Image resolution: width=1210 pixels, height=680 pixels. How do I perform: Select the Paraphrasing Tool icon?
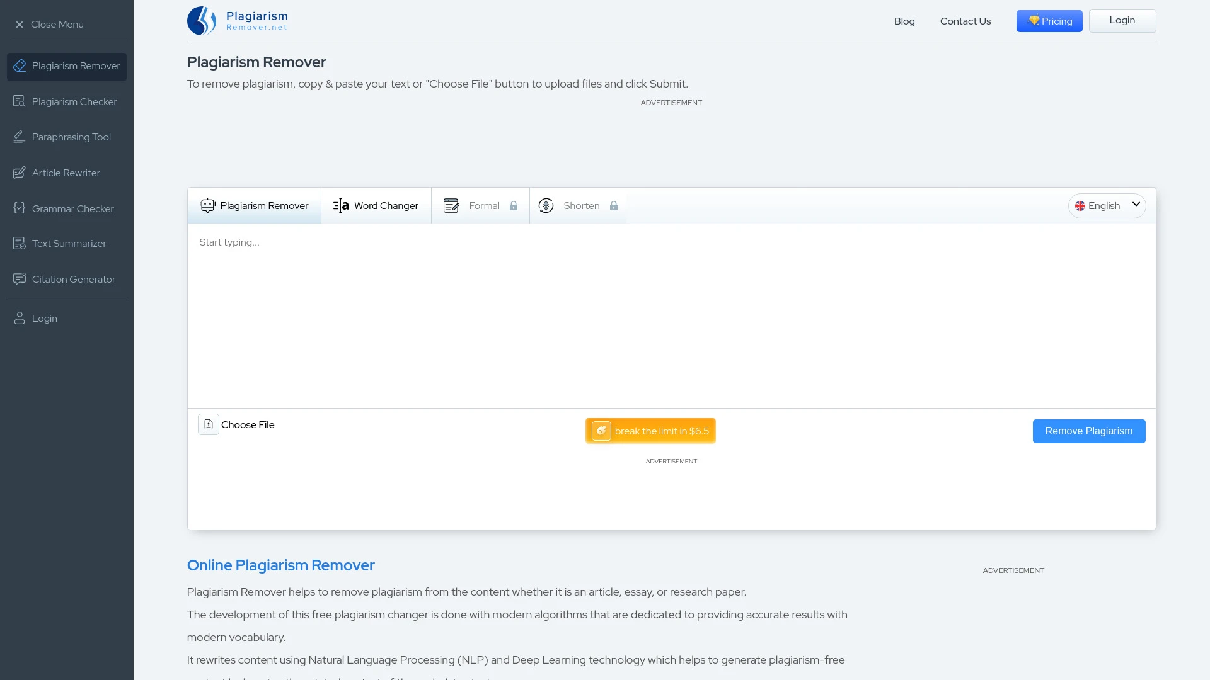pyautogui.click(x=20, y=137)
